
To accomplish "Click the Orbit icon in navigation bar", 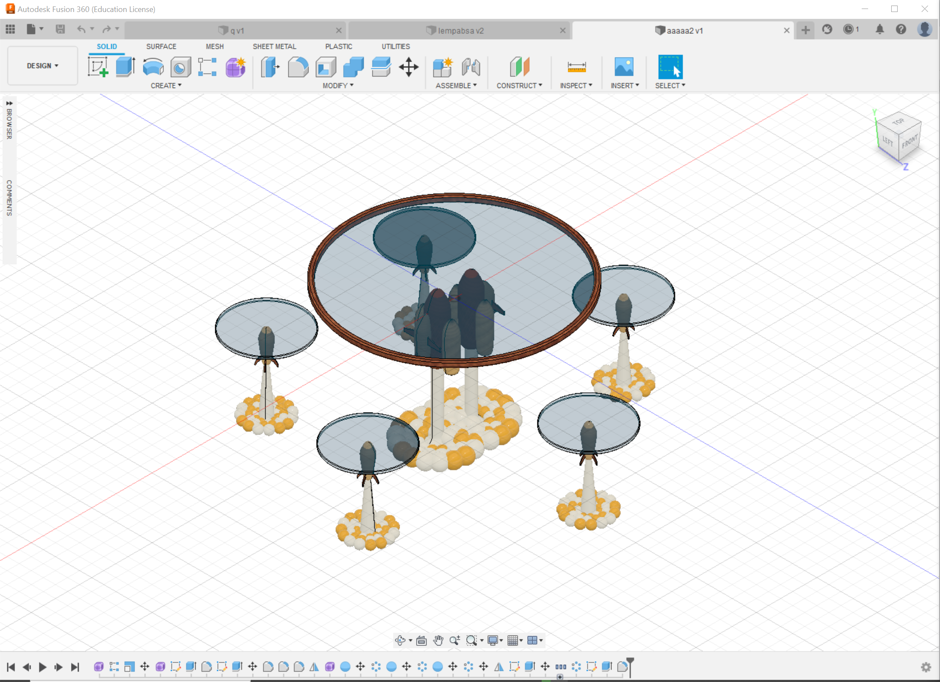I will click(x=400, y=640).
